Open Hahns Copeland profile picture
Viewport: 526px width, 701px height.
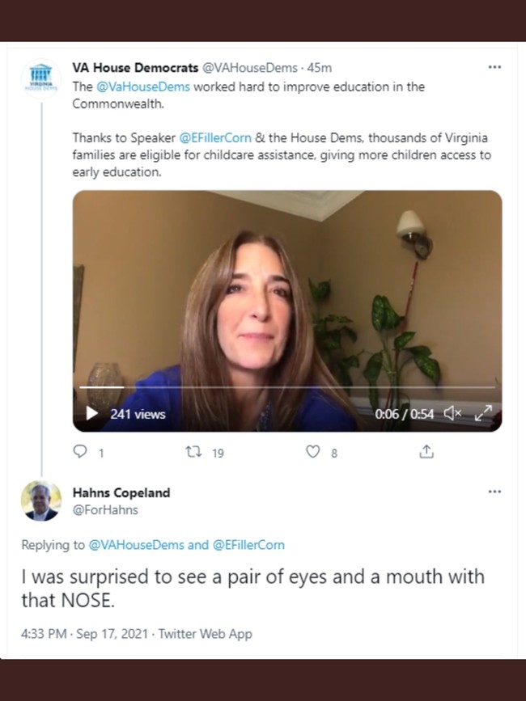pos(40,501)
